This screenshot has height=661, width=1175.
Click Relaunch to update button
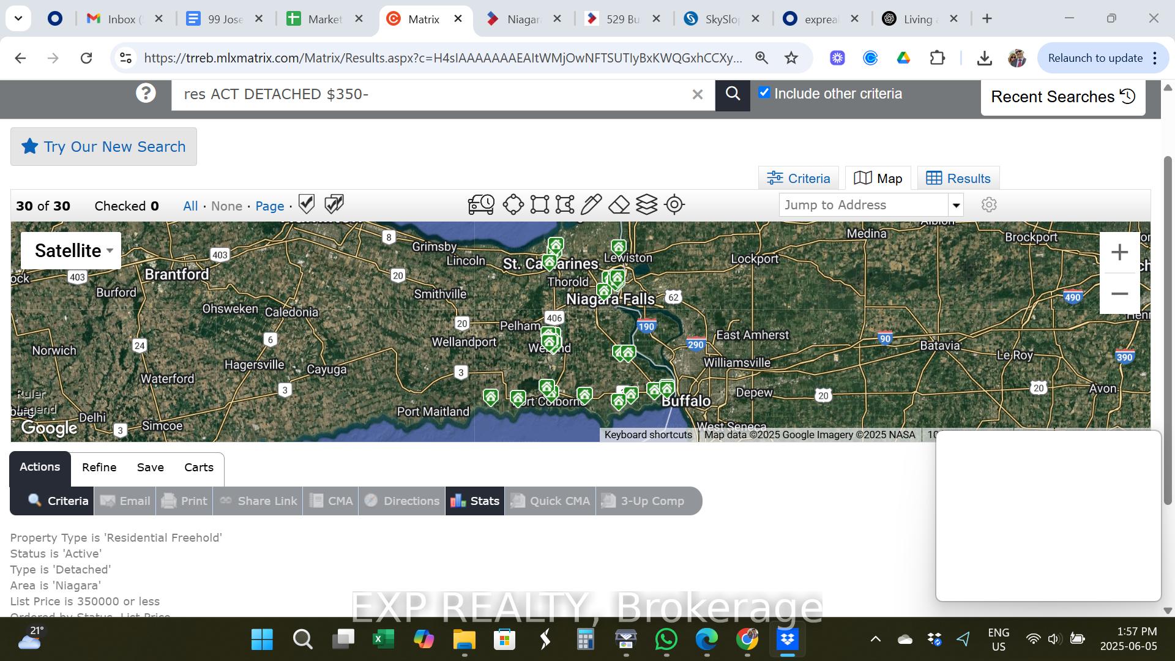1095,58
